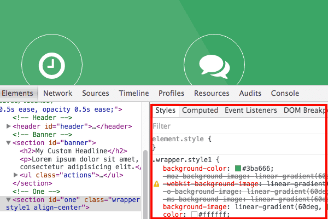The width and height of the screenshot is (328, 219).
Task: Click the #ffffff value text
Action: 213,215
